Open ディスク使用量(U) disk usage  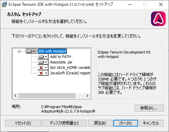point(64,123)
